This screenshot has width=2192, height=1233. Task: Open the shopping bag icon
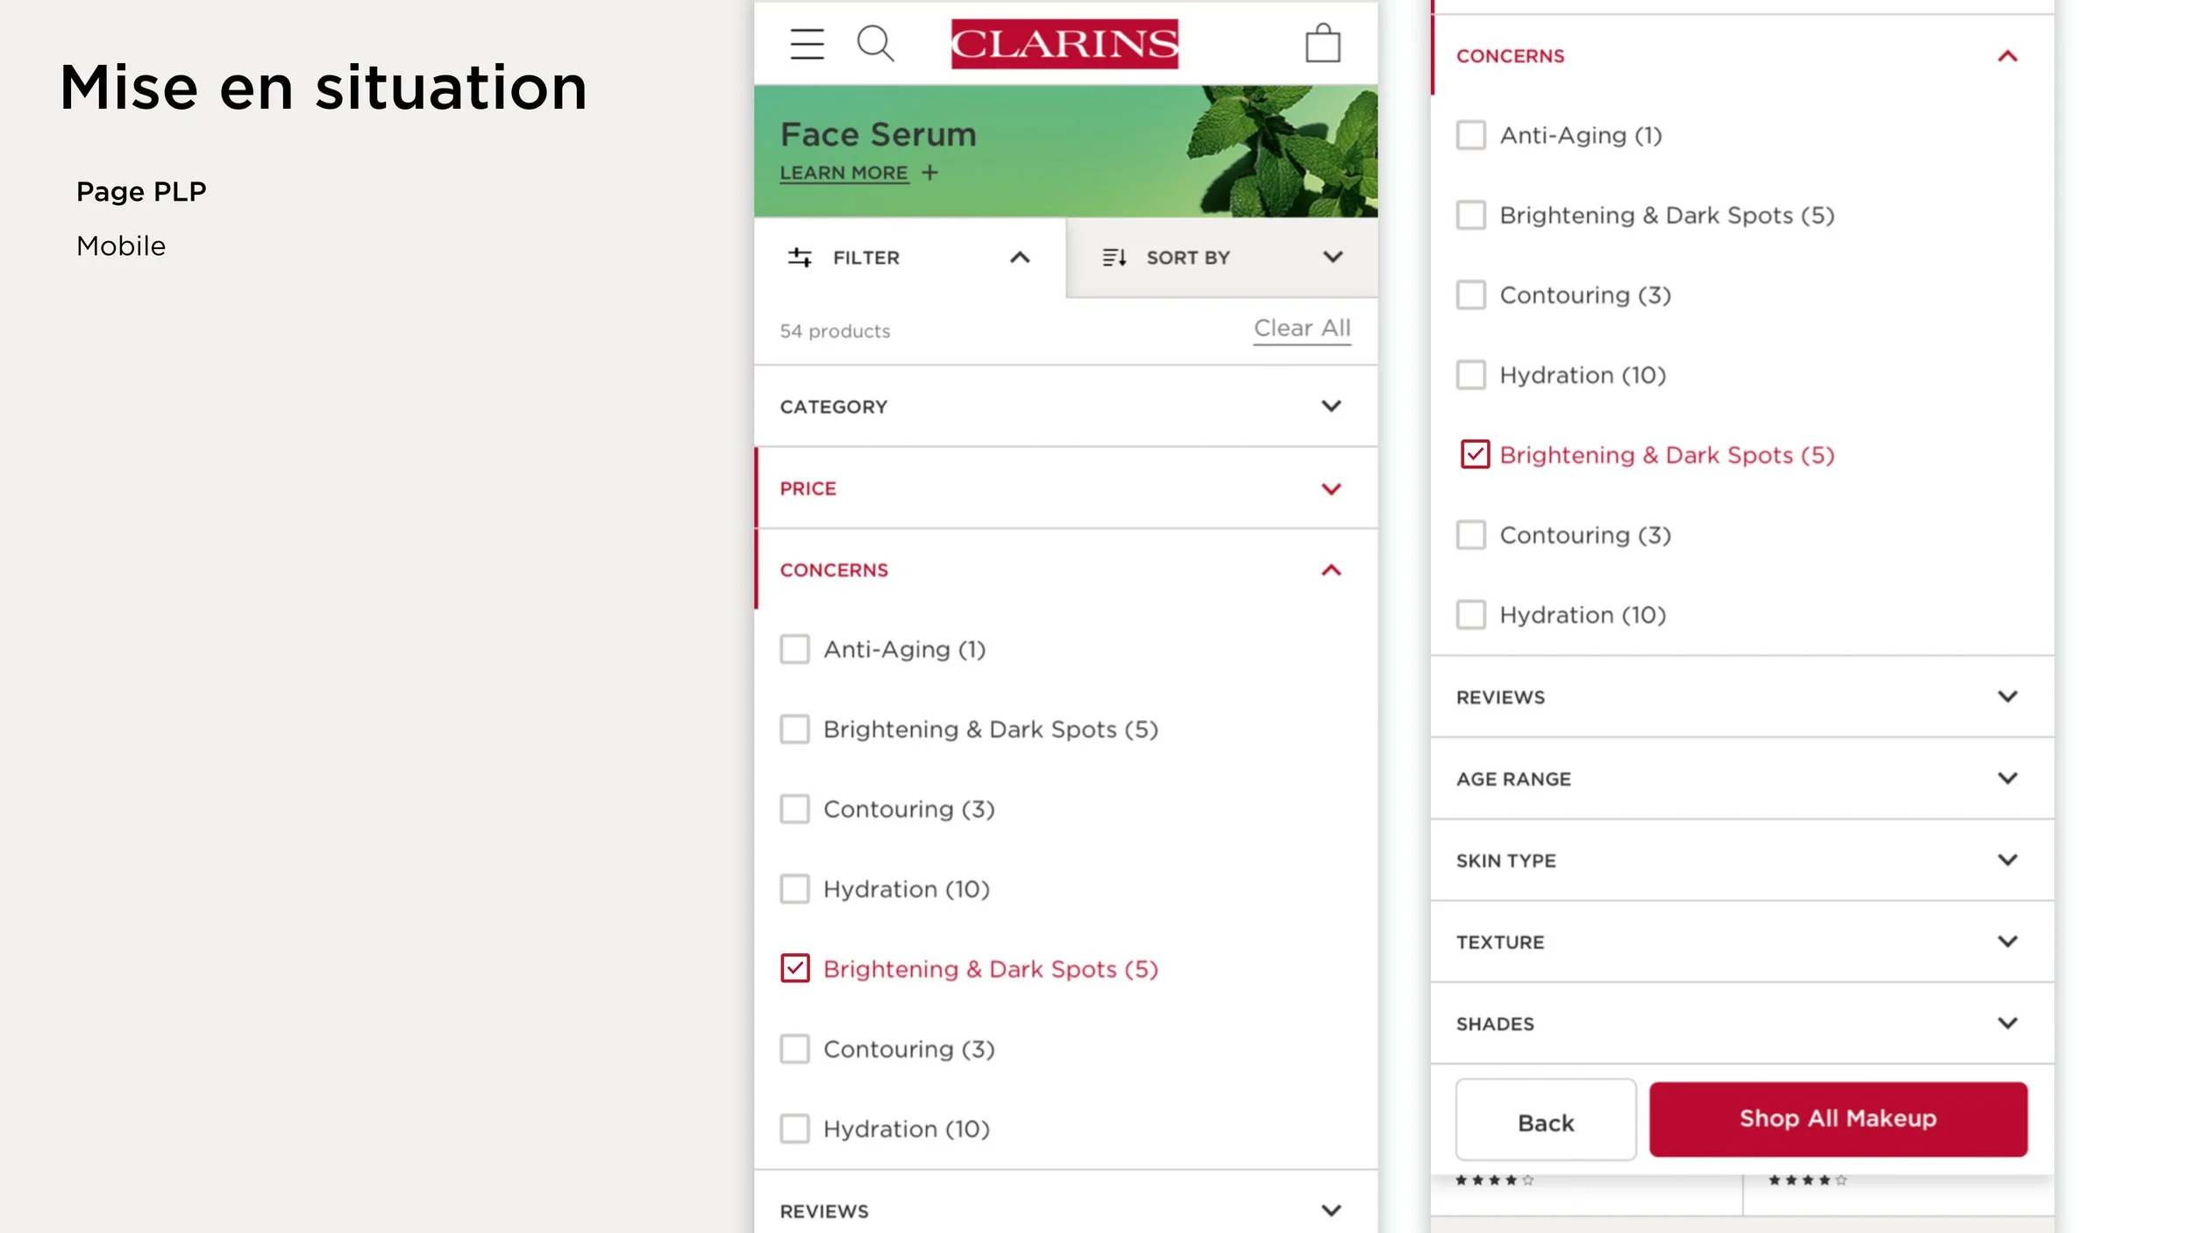coord(1322,43)
